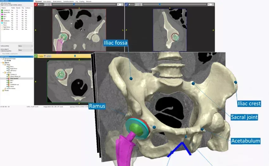Switch to the Scripting tab
This screenshot has width=269, height=166.
(x=82, y=1)
